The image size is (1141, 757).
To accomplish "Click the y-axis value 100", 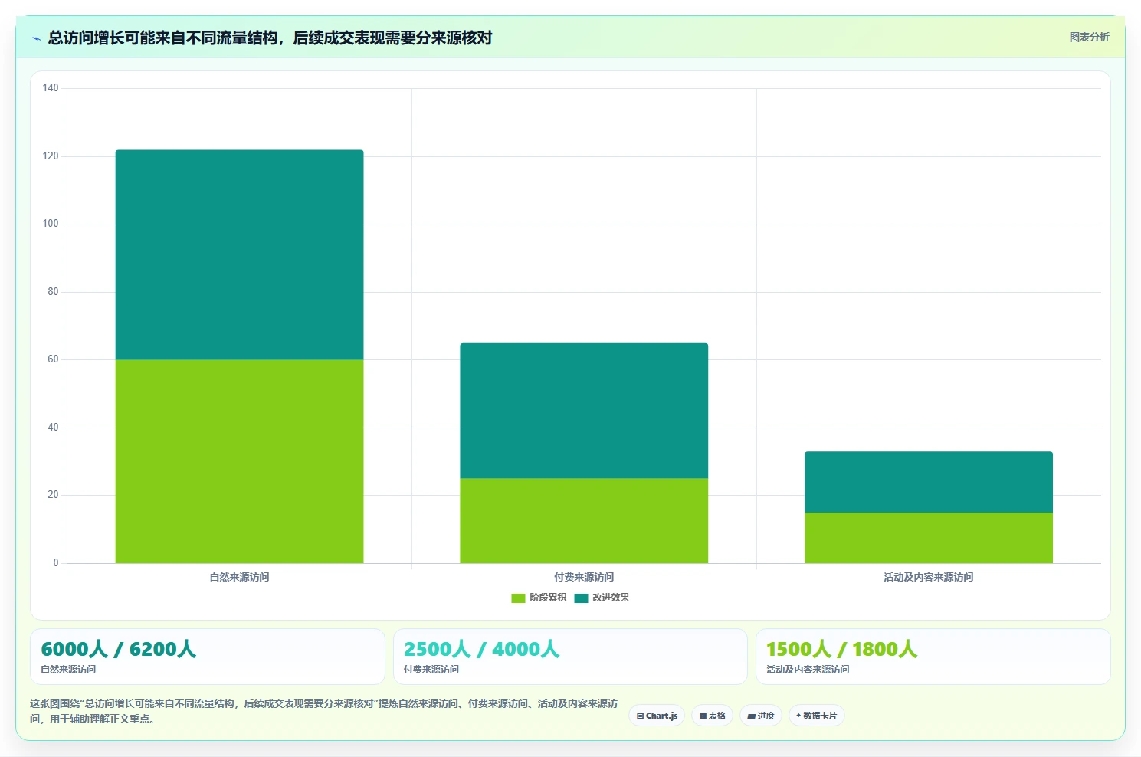I will tap(51, 224).
